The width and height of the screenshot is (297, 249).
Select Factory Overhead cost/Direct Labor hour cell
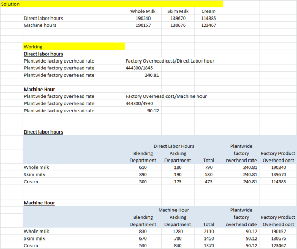pos(170,61)
